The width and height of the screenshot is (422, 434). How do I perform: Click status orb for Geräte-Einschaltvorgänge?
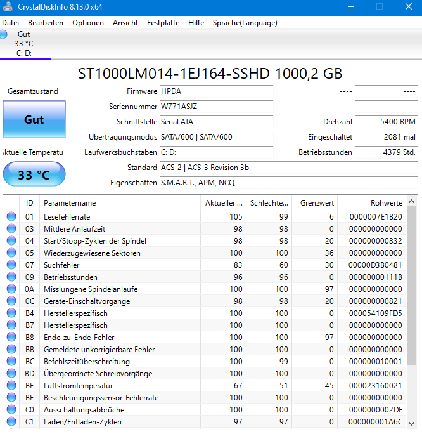coord(11,301)
